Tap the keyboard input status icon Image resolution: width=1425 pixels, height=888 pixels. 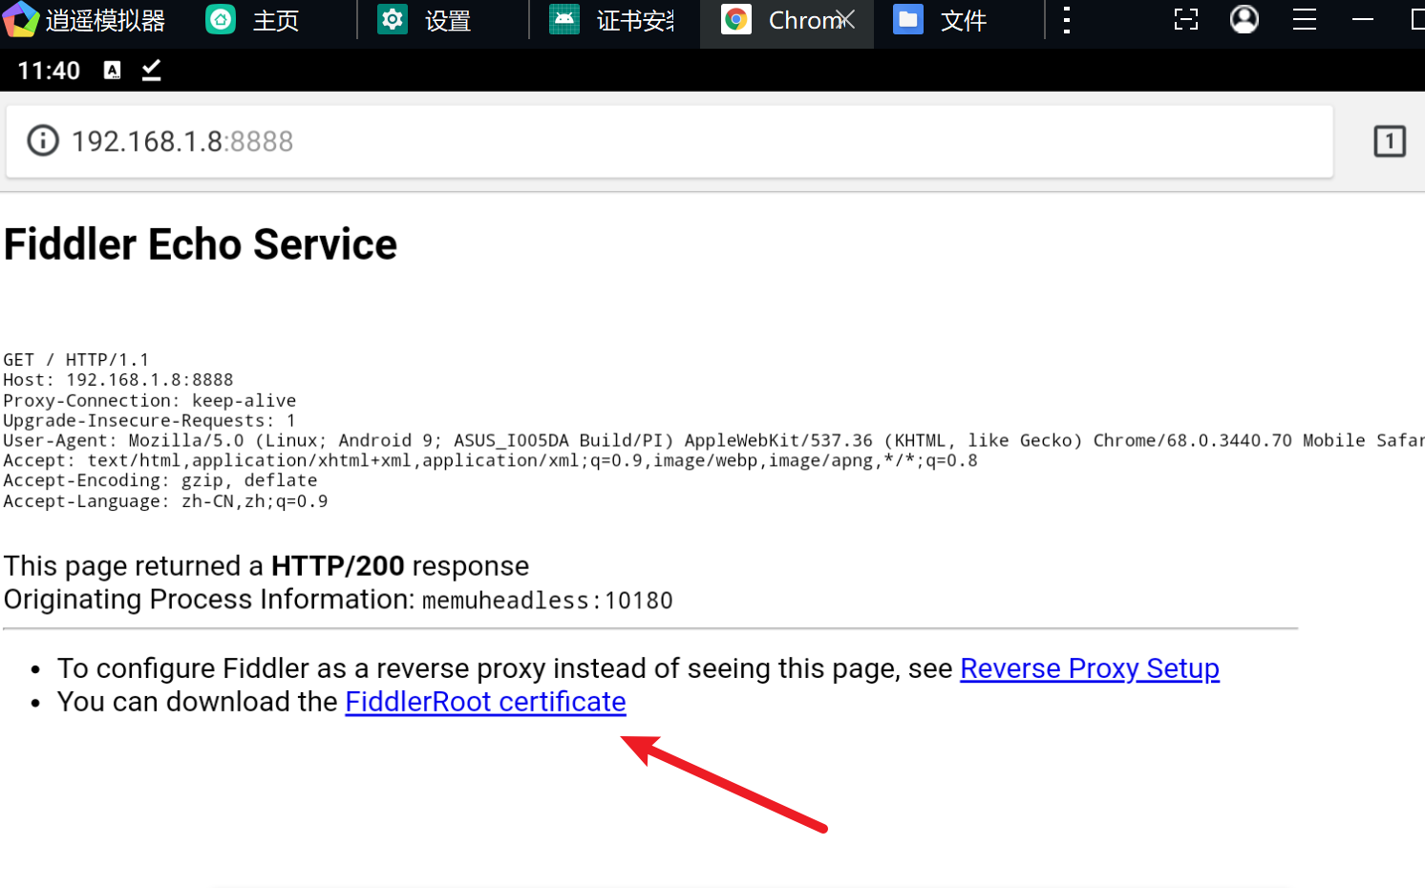point(113,70)
